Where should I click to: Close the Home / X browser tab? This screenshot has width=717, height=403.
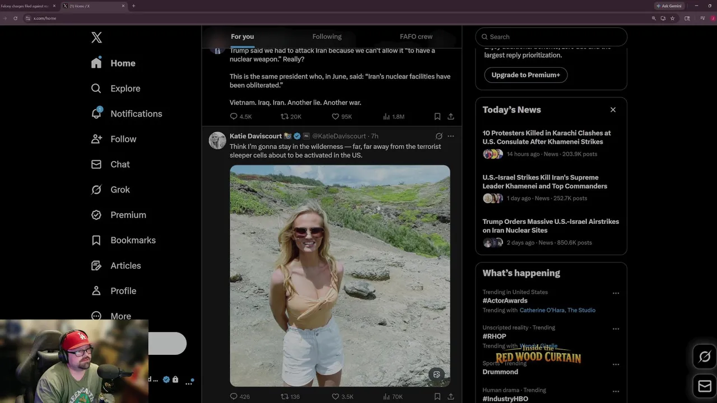[x=123, y=6]
